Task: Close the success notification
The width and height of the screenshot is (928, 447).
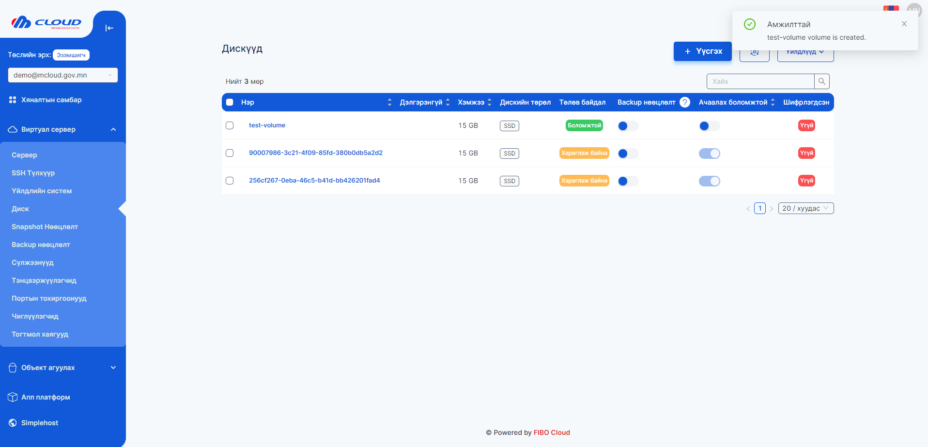Action: pos(904,24)
